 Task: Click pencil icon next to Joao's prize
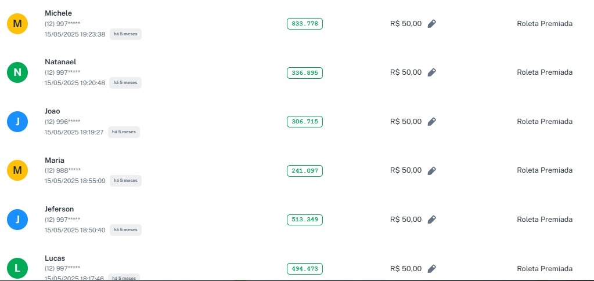click(431, 122)
